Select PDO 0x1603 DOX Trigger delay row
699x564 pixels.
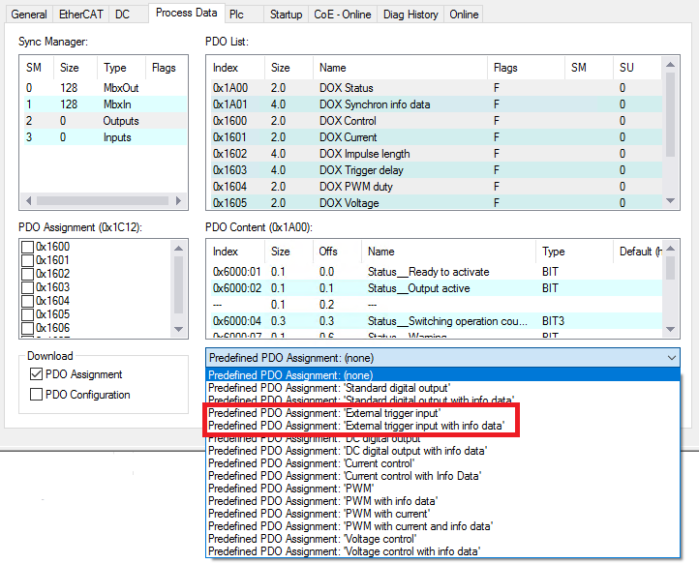pyautogui.click(x=435, y=170)
